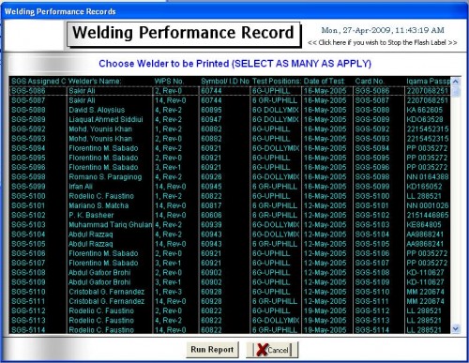Click the Run Report button

pos(212,349)
